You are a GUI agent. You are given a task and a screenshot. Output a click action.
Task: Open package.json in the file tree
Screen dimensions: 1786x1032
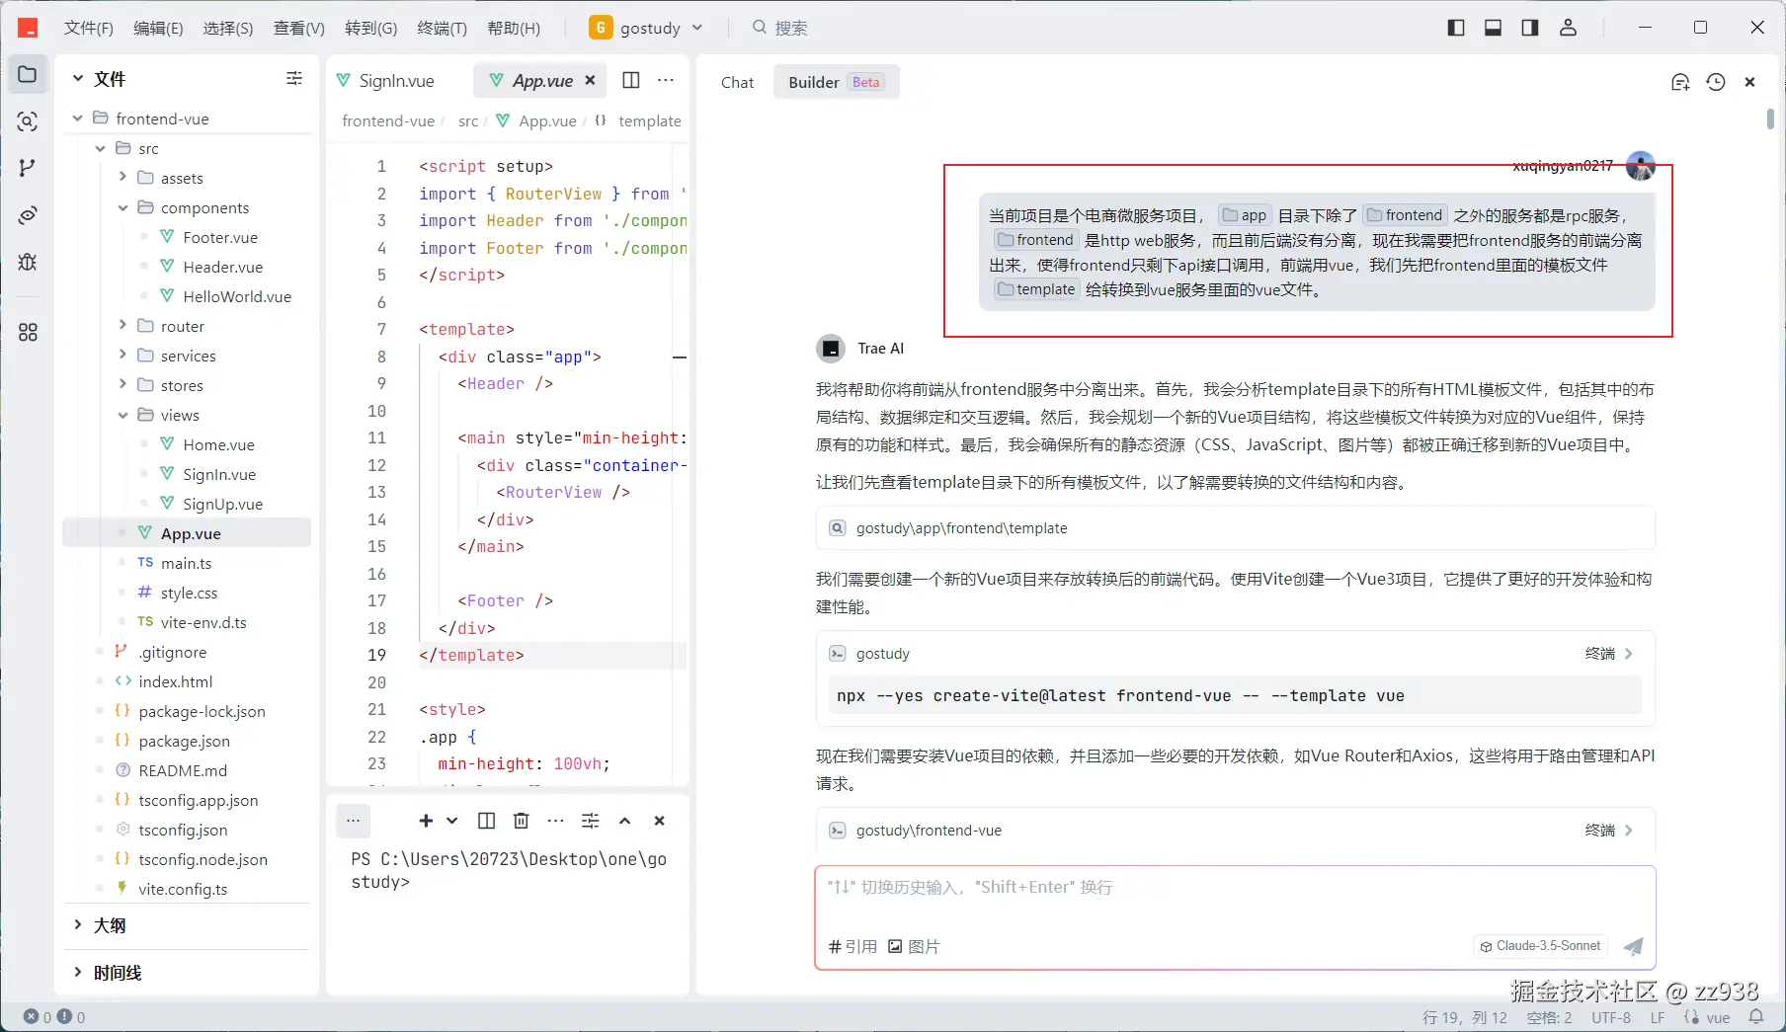184,741
